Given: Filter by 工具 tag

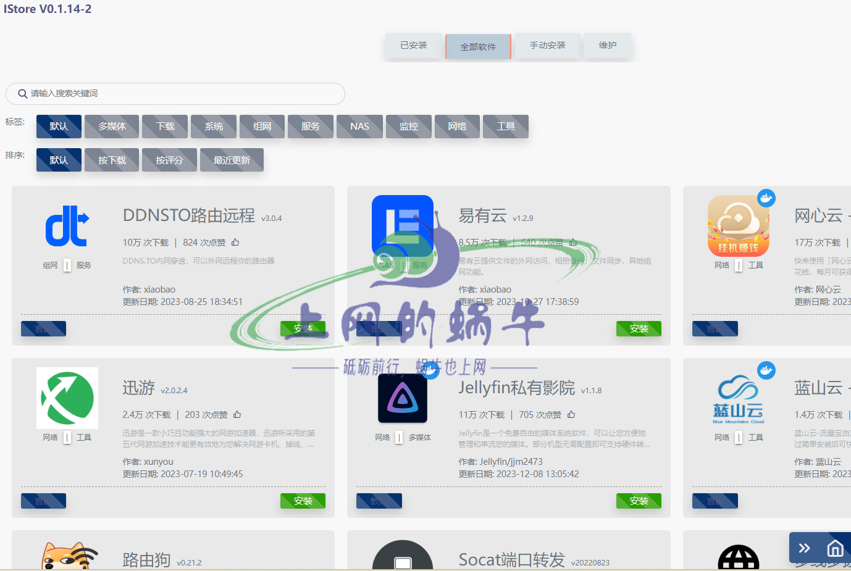Looking at the screenshot, I should coord(506,126).
